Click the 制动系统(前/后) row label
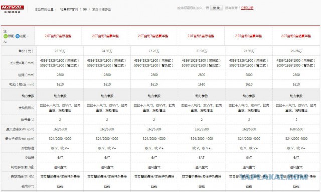The height and width of the screenshot is (192, 321). 23,167
